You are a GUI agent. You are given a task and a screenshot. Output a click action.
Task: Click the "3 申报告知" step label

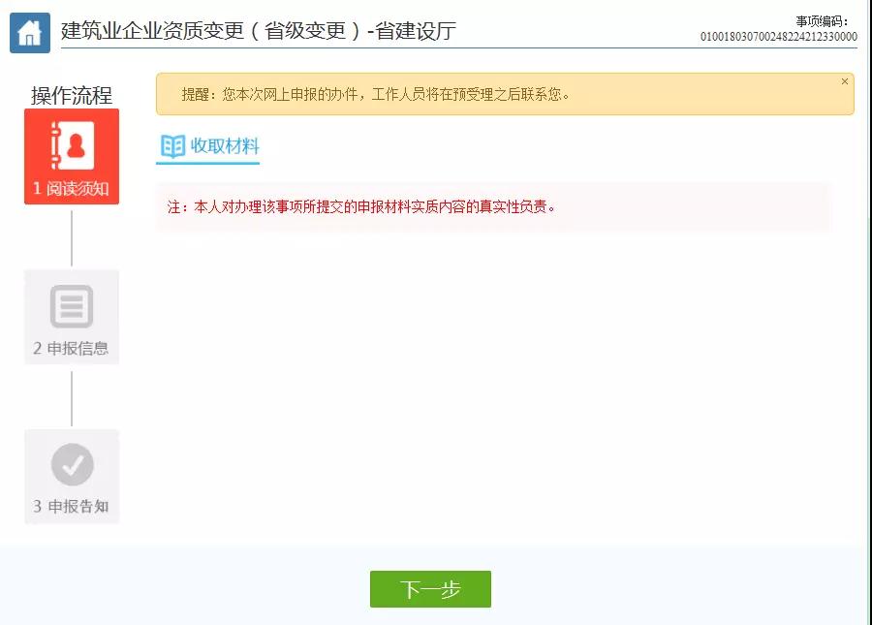click(72, 507)
